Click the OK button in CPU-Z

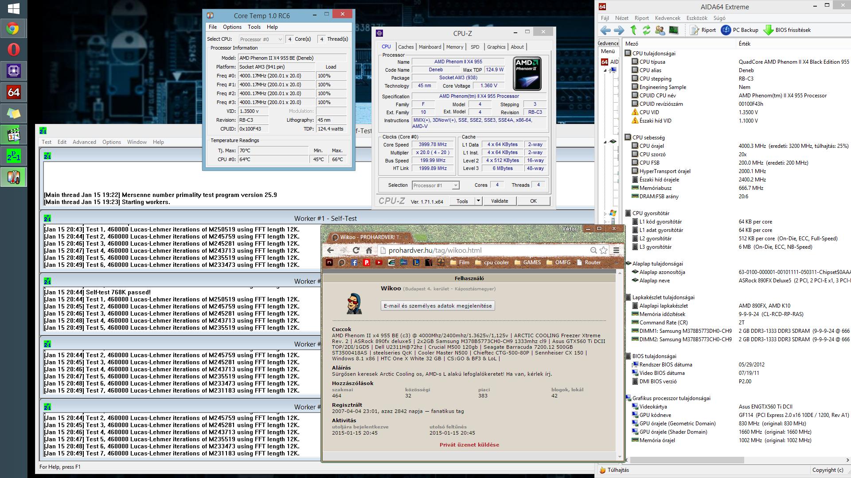click(x=533, y=201)
